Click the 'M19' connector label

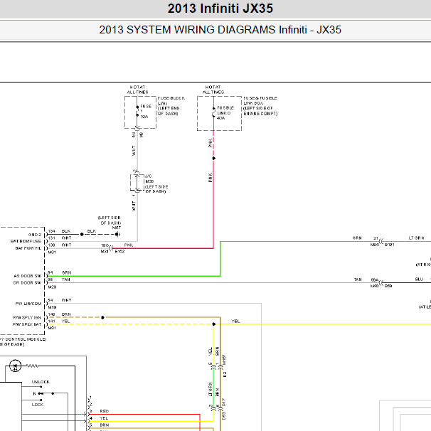point(52,307)
